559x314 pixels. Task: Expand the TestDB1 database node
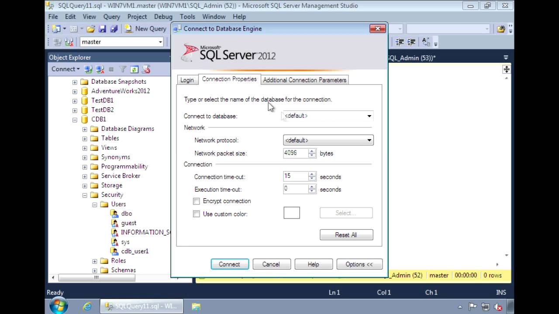click(x=75, y=101)
